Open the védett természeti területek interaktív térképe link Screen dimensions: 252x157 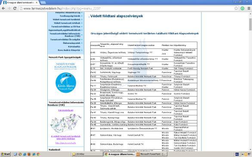pyautogui.click(x=66, y=137)
